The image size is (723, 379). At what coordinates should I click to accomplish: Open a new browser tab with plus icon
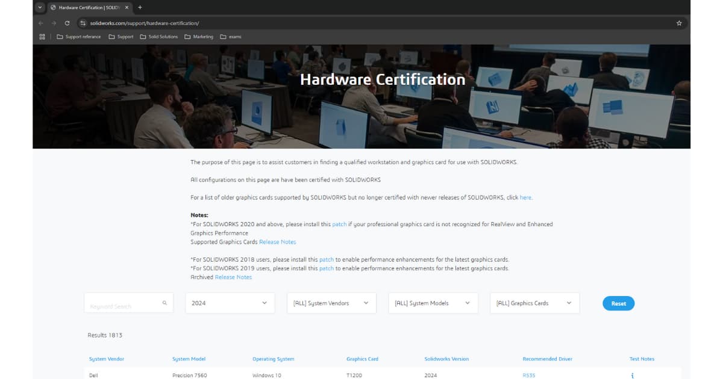[x=140, y=7]
